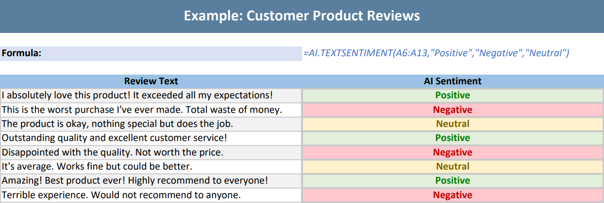This screenshot has height=203, width=604.
Task: Select Positive sentiment for 'Outstanding quality' review
Action: tap(453, 138)
